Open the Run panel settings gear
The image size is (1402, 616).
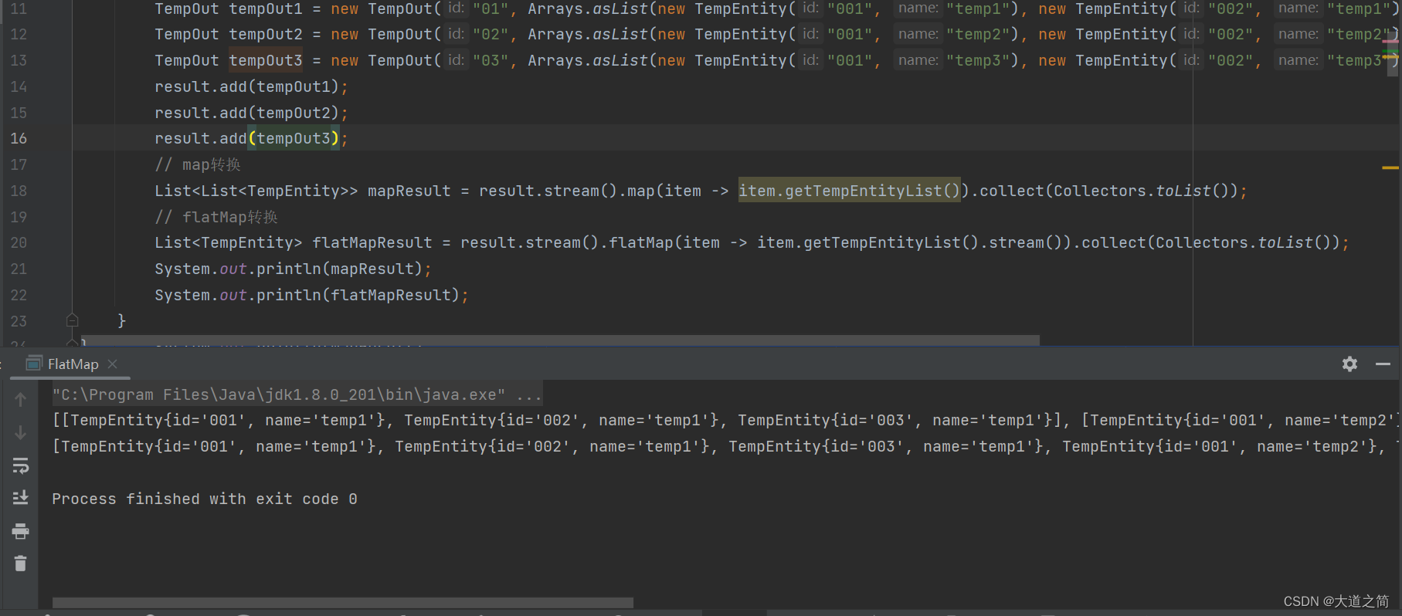(x=1349, y=364)
